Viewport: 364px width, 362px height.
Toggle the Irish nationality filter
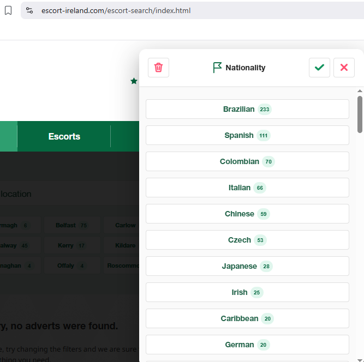click(247, 292)
